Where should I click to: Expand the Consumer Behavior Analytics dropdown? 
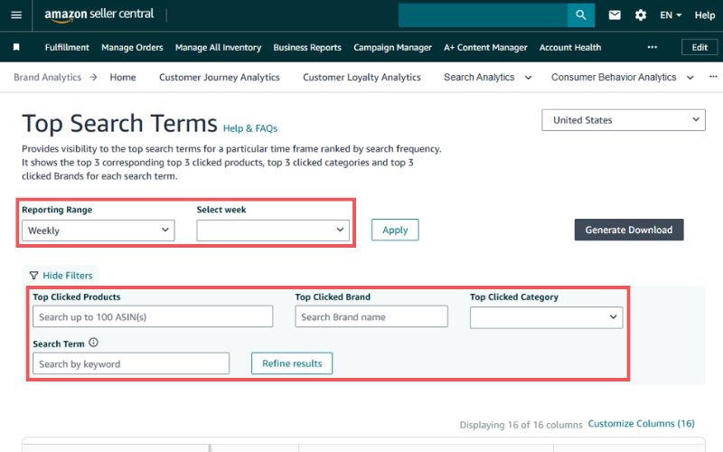[x=623, y=77]
